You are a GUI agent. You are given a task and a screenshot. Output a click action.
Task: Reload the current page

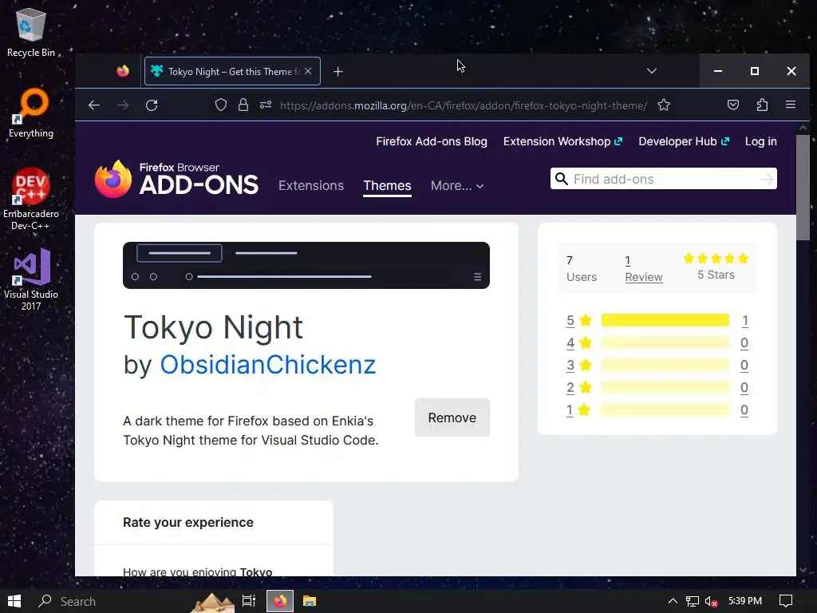152,105
